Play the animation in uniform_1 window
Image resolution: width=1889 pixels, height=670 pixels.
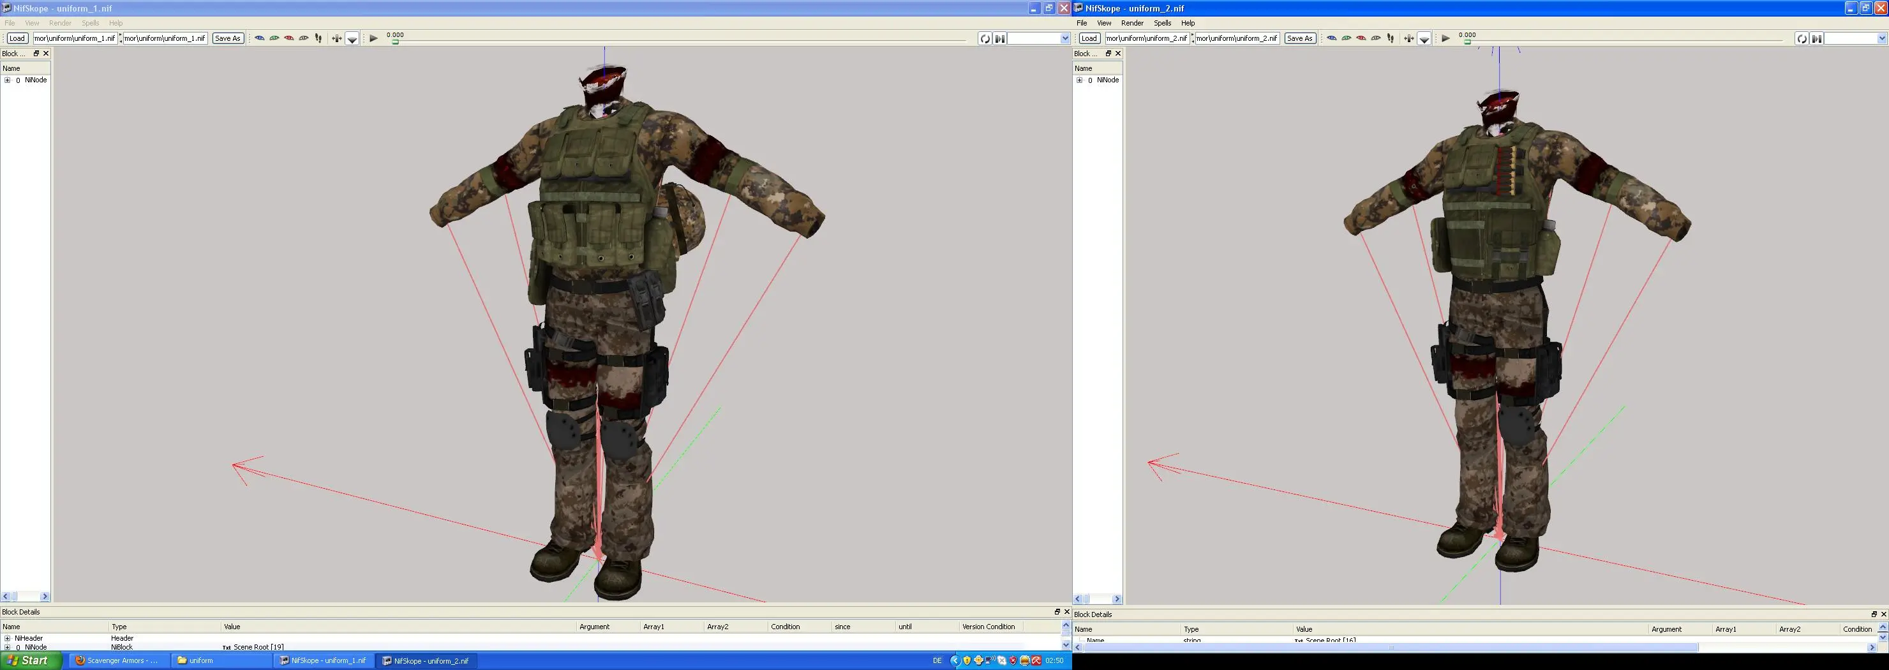373,38
